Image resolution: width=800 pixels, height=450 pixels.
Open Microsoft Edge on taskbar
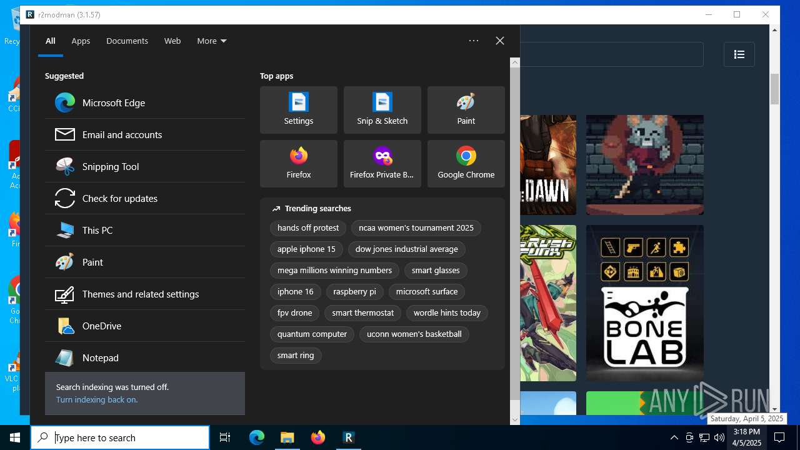[x=257, y=437]
